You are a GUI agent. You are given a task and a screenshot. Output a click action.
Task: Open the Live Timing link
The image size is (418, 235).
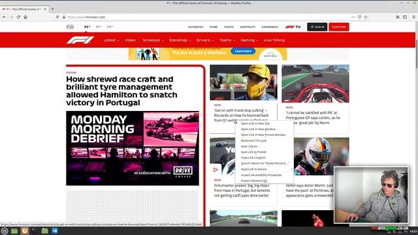[x=274, y=40]
